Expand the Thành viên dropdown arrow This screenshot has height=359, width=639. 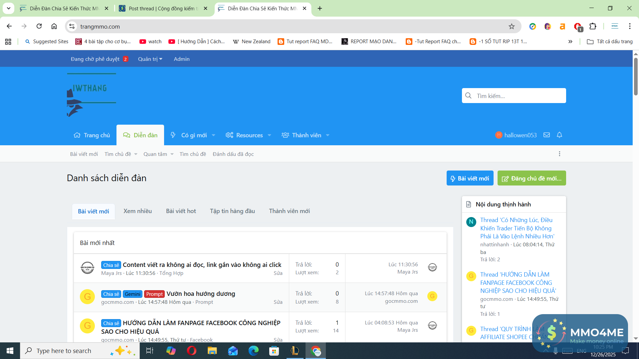[327, 135]
